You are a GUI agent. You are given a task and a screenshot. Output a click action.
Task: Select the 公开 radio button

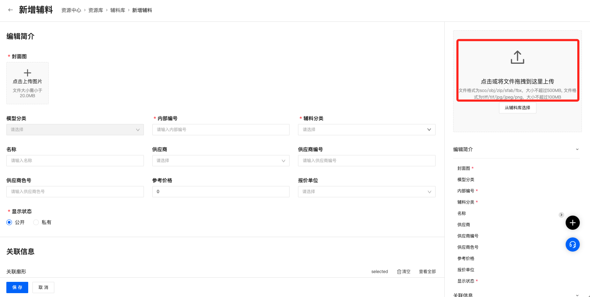coord(9,222)
